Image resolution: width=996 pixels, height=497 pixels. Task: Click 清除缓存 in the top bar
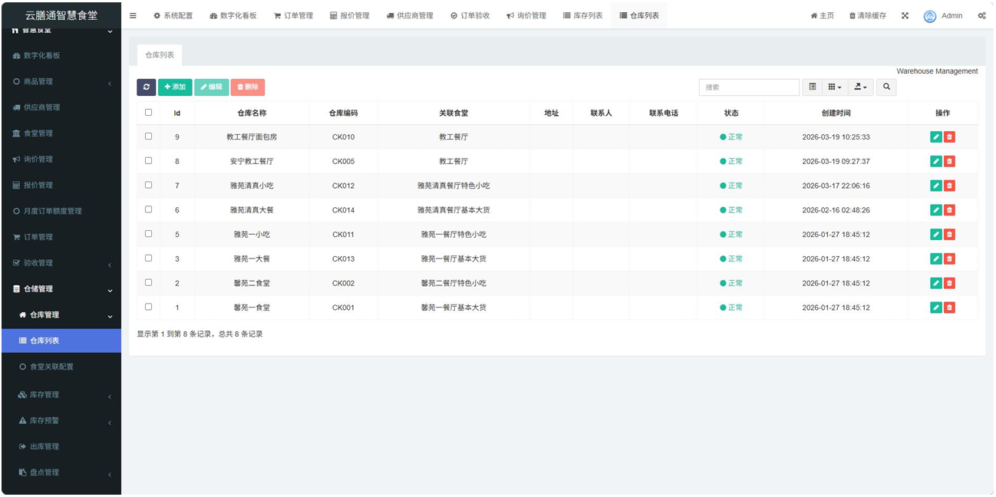tap(867, 15)
